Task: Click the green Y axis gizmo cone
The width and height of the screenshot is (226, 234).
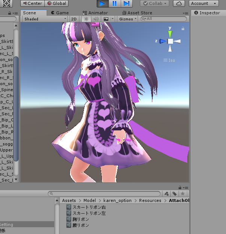Action: tap(170, 34)
